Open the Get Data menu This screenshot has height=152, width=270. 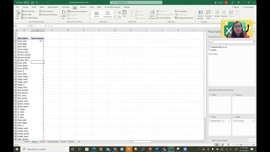point(18,15)
